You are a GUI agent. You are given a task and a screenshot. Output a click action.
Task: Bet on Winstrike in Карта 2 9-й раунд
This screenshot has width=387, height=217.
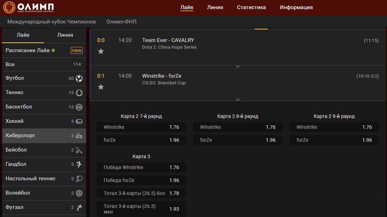pyautogui.click(x=334, y=127)
